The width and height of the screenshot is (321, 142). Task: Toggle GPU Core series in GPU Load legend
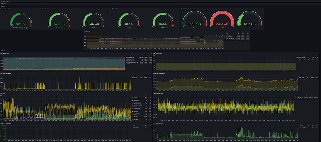pyautogui.click(x=135, y=97)
